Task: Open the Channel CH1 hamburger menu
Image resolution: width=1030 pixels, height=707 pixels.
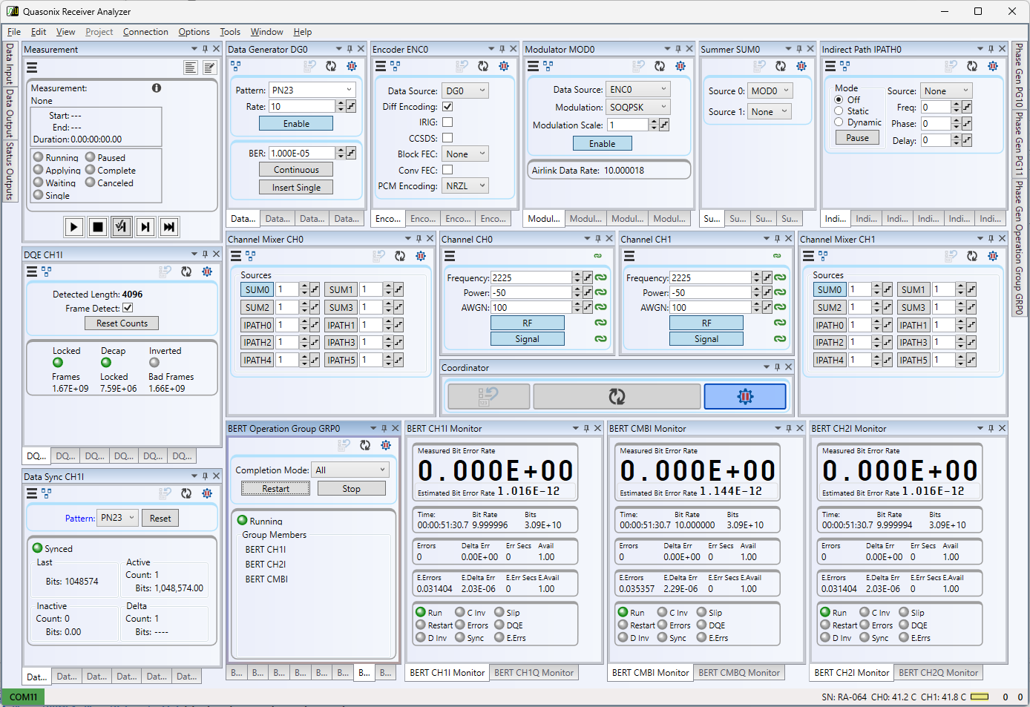Action: [x=629, y=256]
